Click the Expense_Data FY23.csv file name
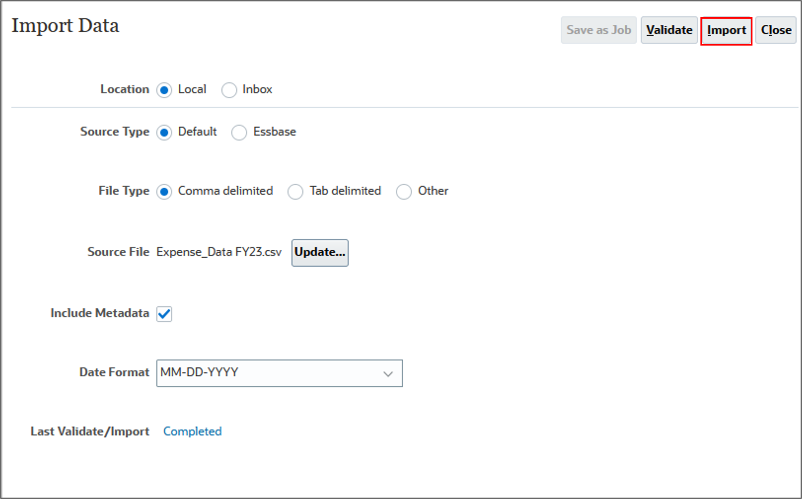The height and width of the screenshot is (499, 802). [x=219, y=252]
